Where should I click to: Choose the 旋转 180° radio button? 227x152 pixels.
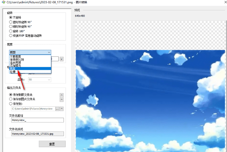(x=11, y=31)
